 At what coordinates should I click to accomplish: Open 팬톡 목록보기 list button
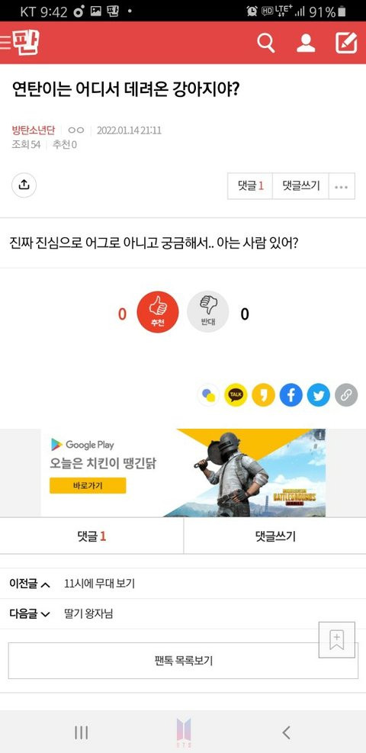[x=183, y=661]
